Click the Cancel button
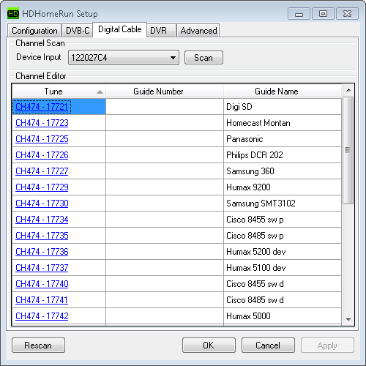The height and width of the screenshot is (366, 366). [268, 346]
